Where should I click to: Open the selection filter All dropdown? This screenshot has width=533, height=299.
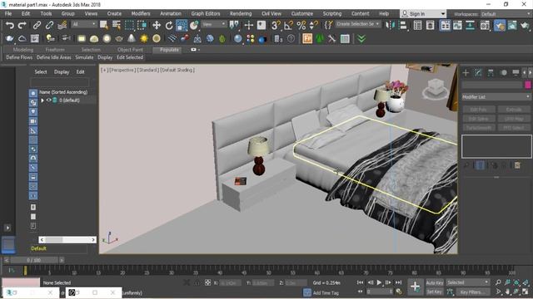click(84, 24)
